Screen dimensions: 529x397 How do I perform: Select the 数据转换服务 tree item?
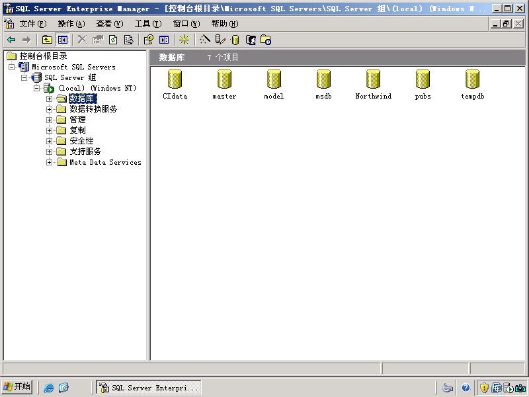click(93, 109)
